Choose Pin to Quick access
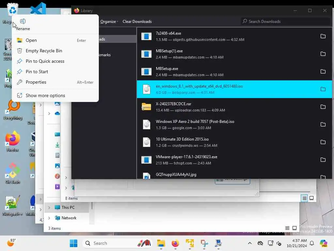This screenshot has width=334, height=251. point(55,61)
